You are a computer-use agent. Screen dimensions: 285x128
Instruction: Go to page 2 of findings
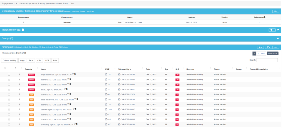[x=258, y=53]
